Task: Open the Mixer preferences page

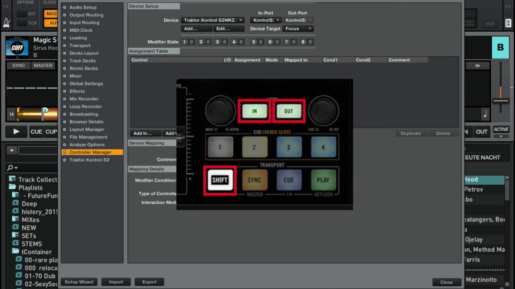Action: pyautogui.click(x=75, y=76)
